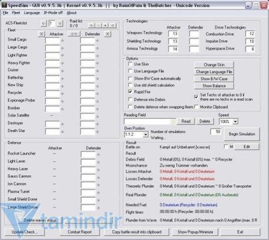Click attacker Weapons Technology field
269x240 pixels.
coord(174,34)
